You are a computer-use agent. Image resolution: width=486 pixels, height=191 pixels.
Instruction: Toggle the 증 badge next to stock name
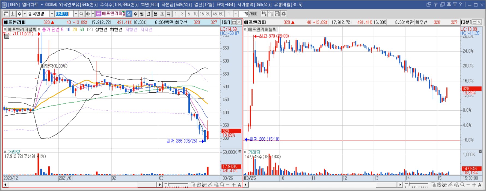tap(99, 14)
